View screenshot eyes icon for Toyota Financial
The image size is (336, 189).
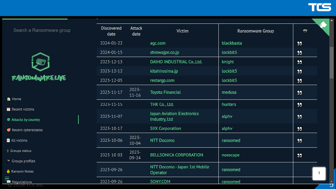[x=300, y=93]
